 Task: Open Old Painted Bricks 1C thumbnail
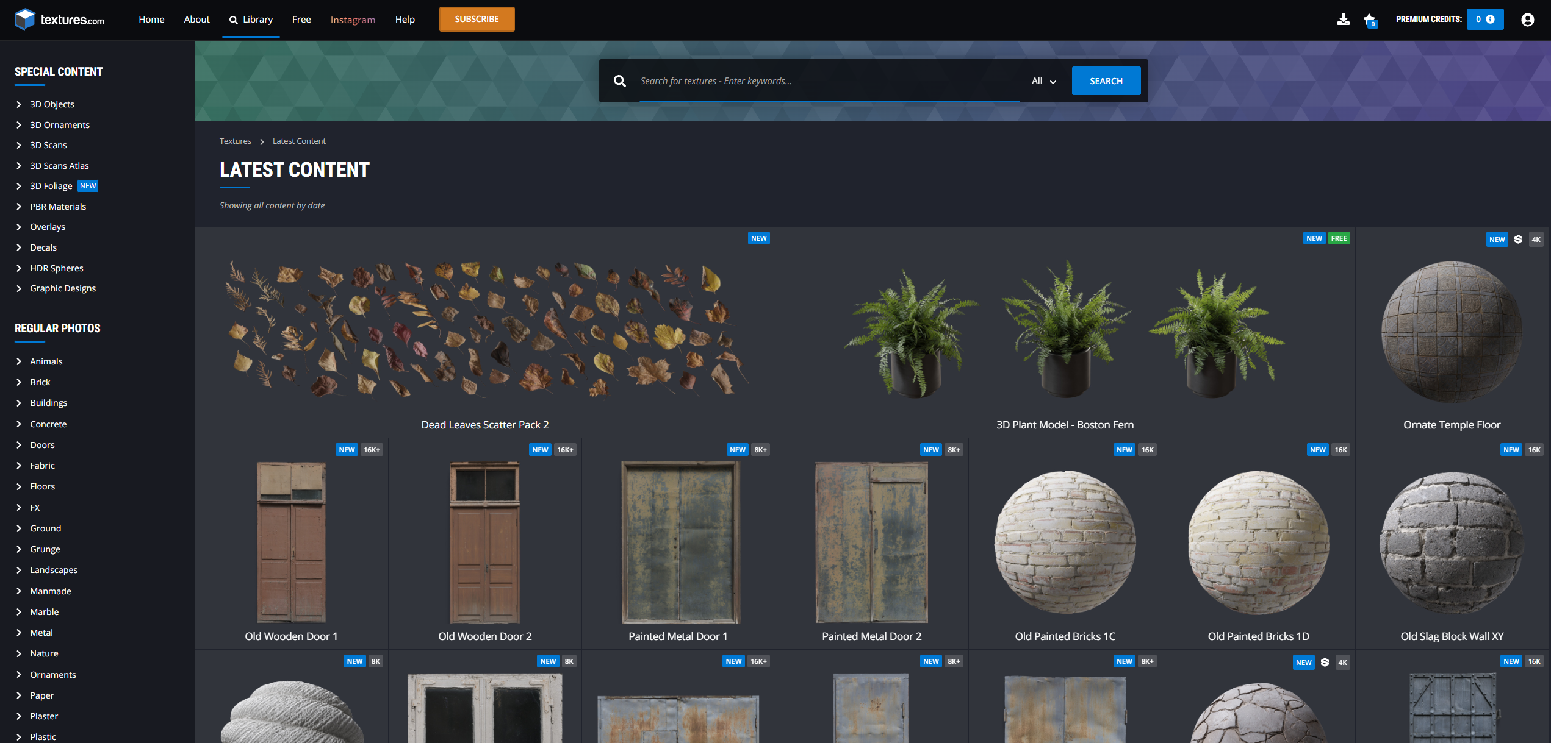point(1065,542)
